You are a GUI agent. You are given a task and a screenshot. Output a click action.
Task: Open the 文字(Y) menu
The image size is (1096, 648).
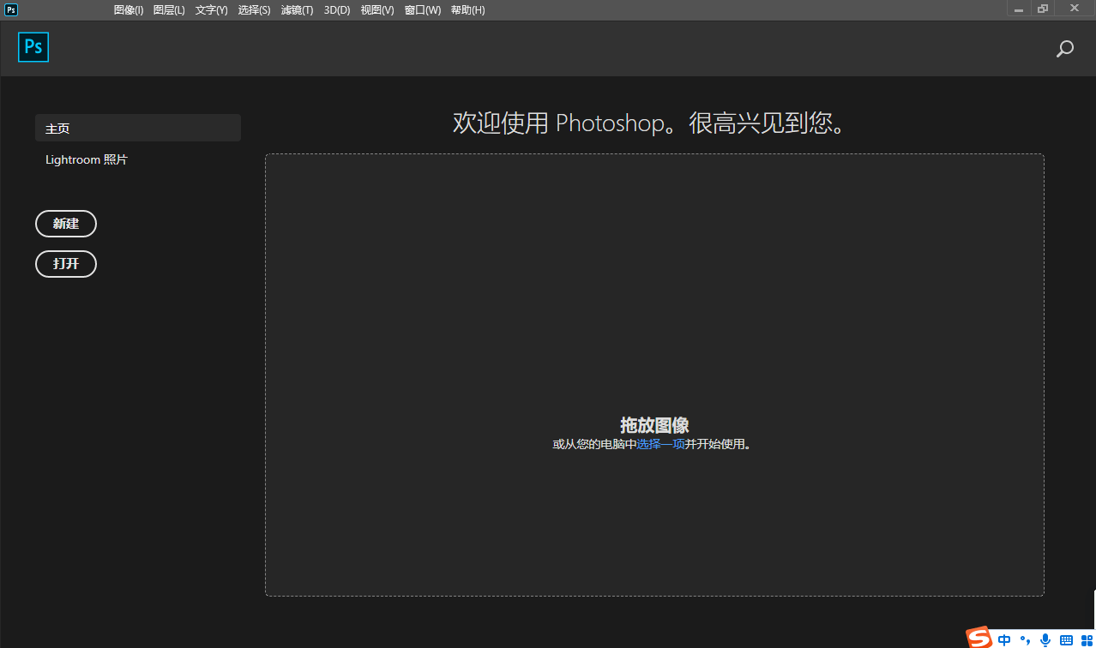tap(211, 10)
